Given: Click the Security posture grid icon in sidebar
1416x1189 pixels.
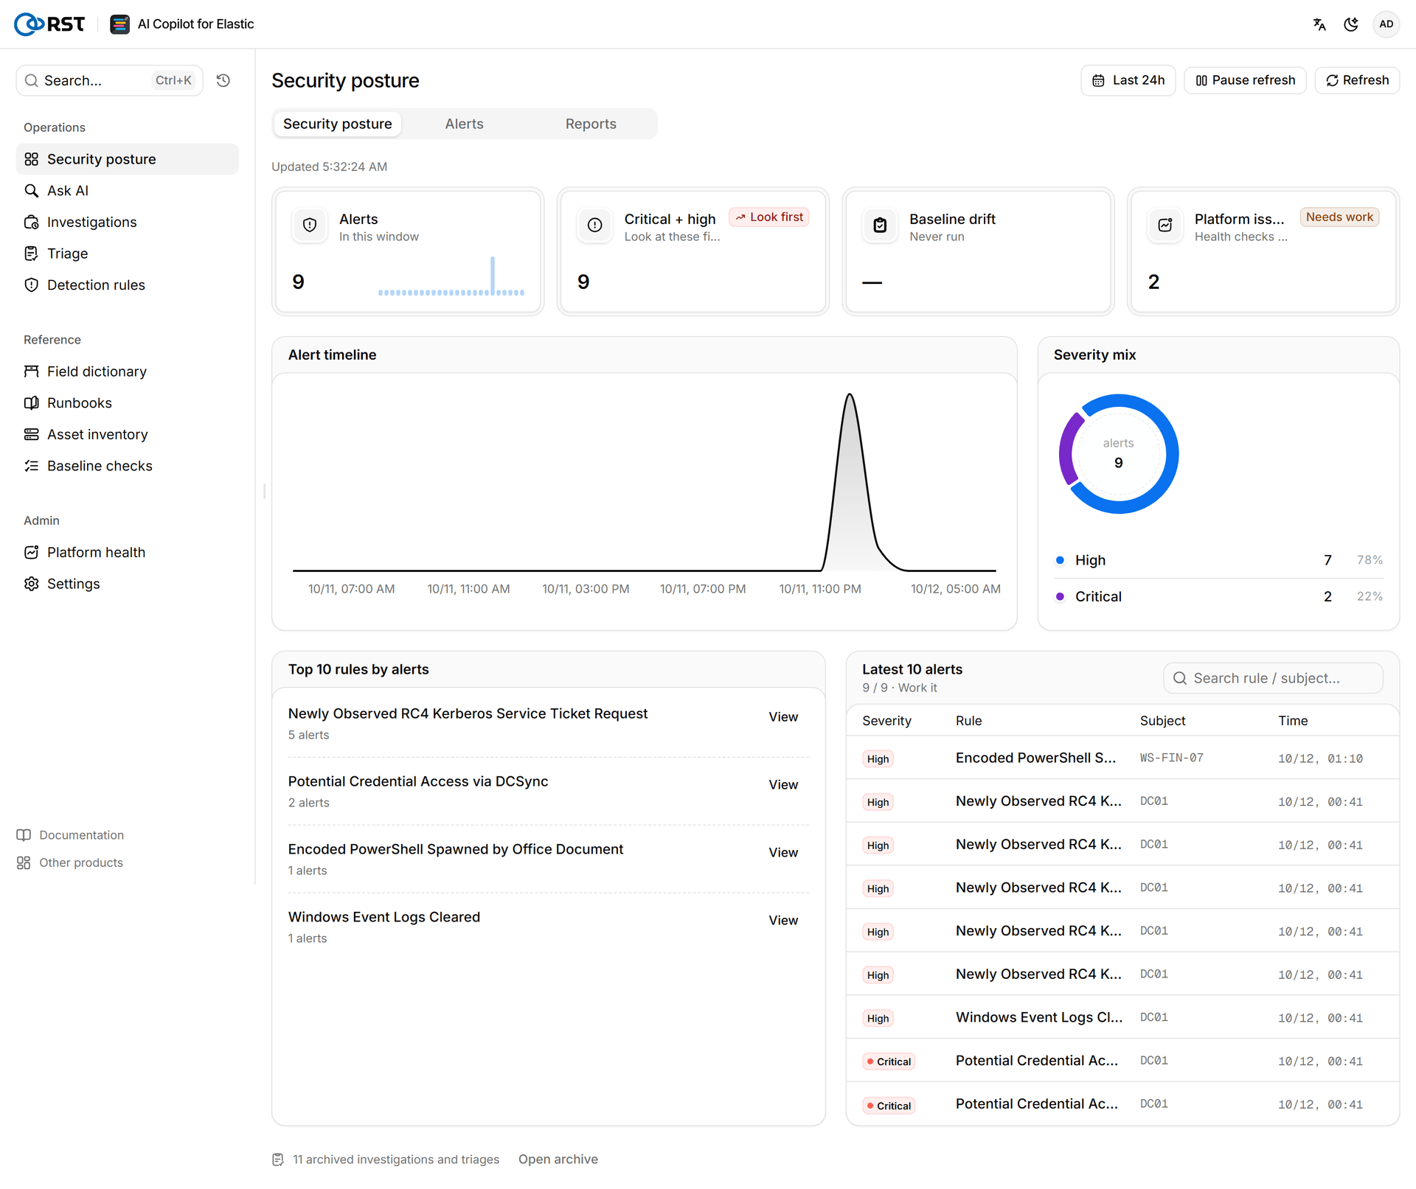Looking at the screenshot, I should click(x=31, y=159).
